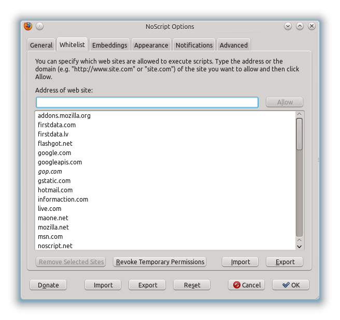340x320 pixels.
Task: Select firstdata.com in the site list
Action: pos(165,125)
